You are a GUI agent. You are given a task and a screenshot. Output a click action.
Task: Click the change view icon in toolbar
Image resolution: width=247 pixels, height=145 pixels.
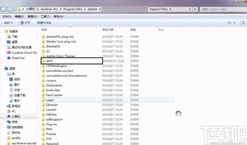point(229,23)
